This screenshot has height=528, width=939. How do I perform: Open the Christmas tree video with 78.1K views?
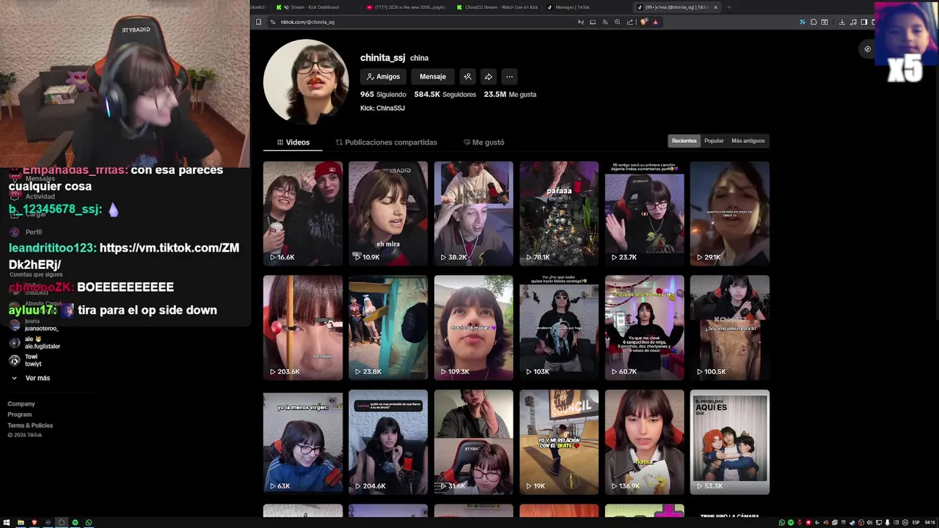(x=559, y=213)
